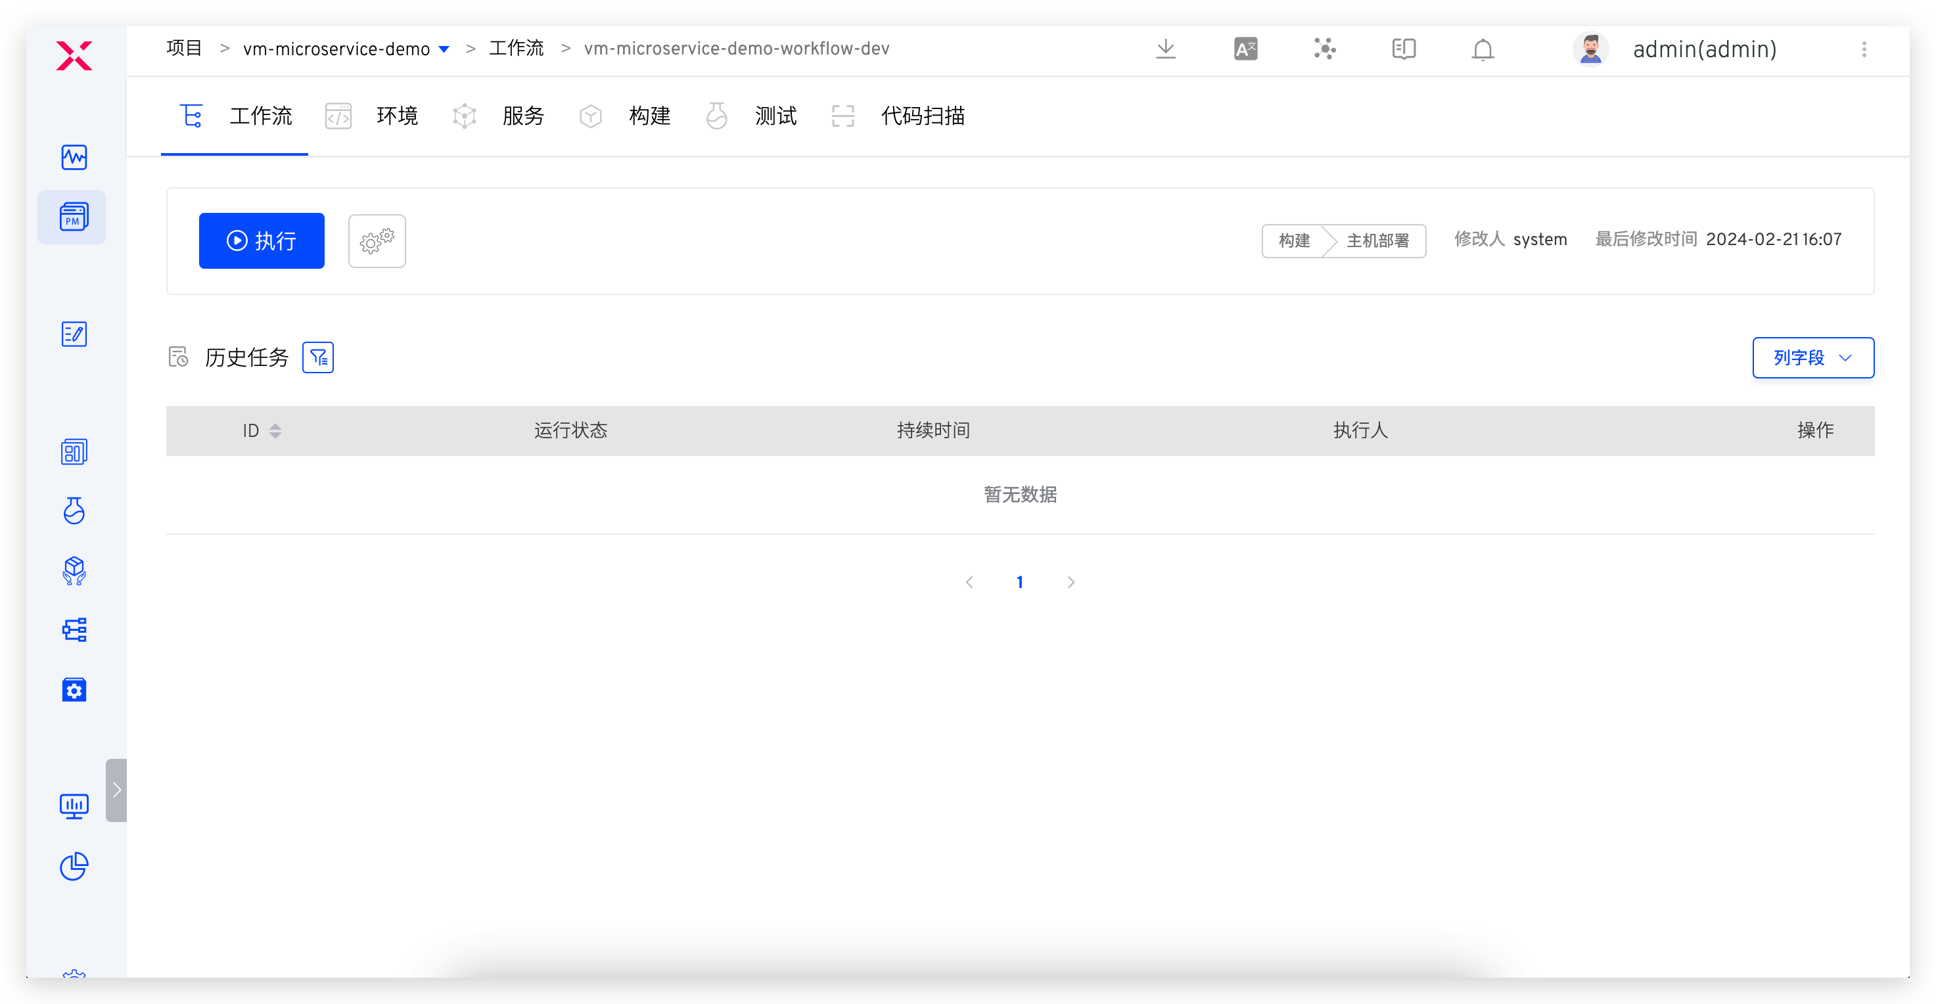This screenshot has width=1936, height=1004.
Task: Expand the collapsed sidebar with the chevron
Action: pyautogui.click(x=116, y=789)
